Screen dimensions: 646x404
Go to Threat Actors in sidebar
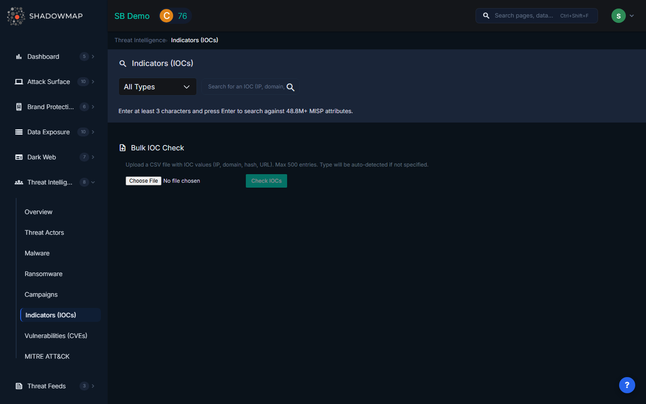44,233
